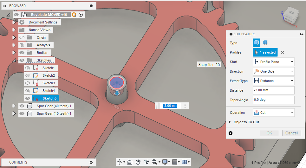Open the Orbit tool in the navigation bar
The width and height of the screenshot is (306, 168).
pyautogui.click(x=119, y=162)
